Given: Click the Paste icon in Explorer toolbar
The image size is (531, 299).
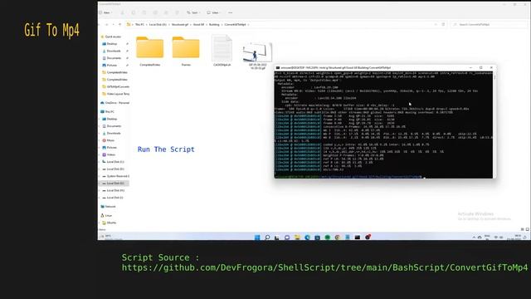Looking at the screenshot, I should point(144,12).
